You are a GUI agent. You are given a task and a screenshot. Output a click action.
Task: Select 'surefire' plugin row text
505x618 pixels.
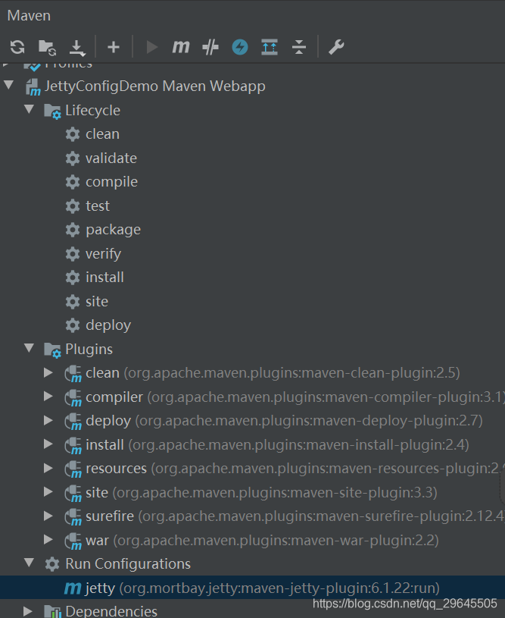110,516
